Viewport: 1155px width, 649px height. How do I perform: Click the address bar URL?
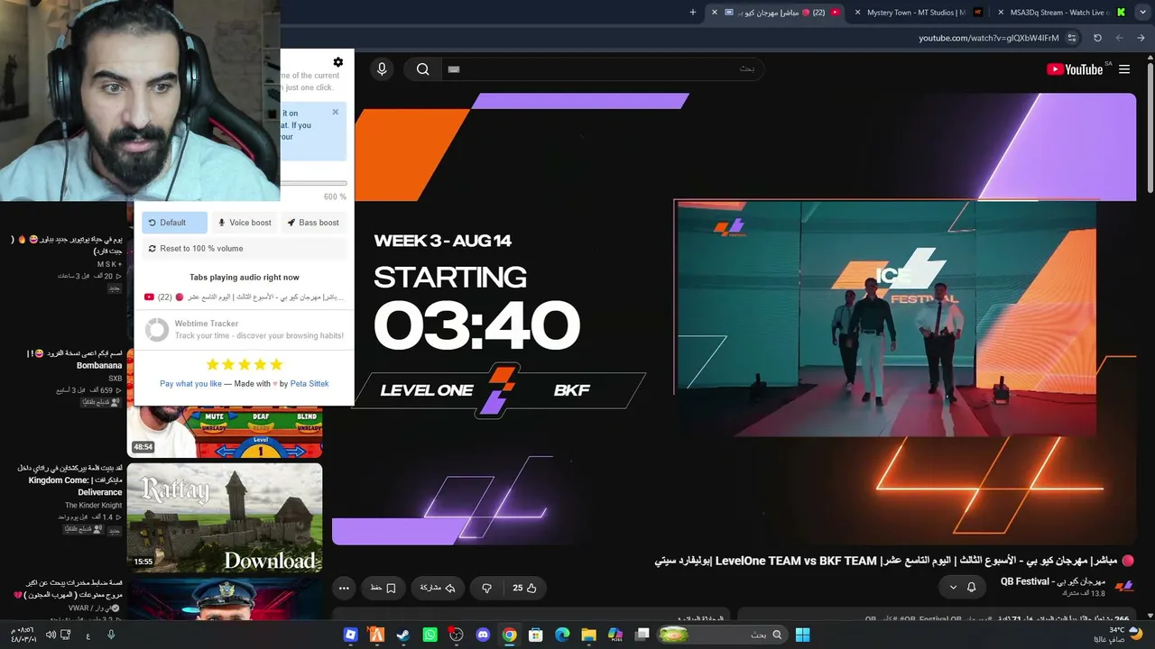coord(989,38)
